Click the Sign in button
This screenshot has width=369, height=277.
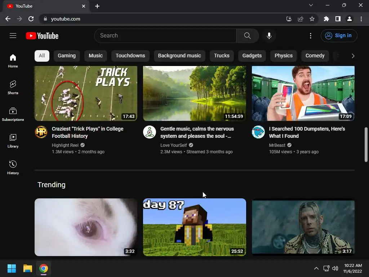(339, 36)
